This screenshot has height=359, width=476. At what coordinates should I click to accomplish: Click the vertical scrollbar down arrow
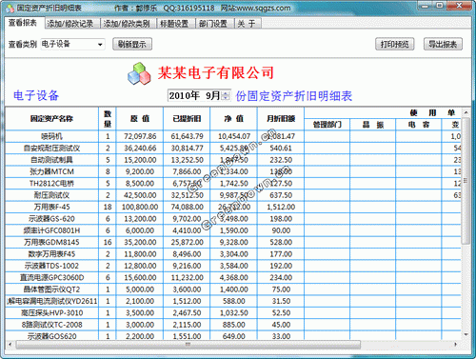tap(466, 334)
